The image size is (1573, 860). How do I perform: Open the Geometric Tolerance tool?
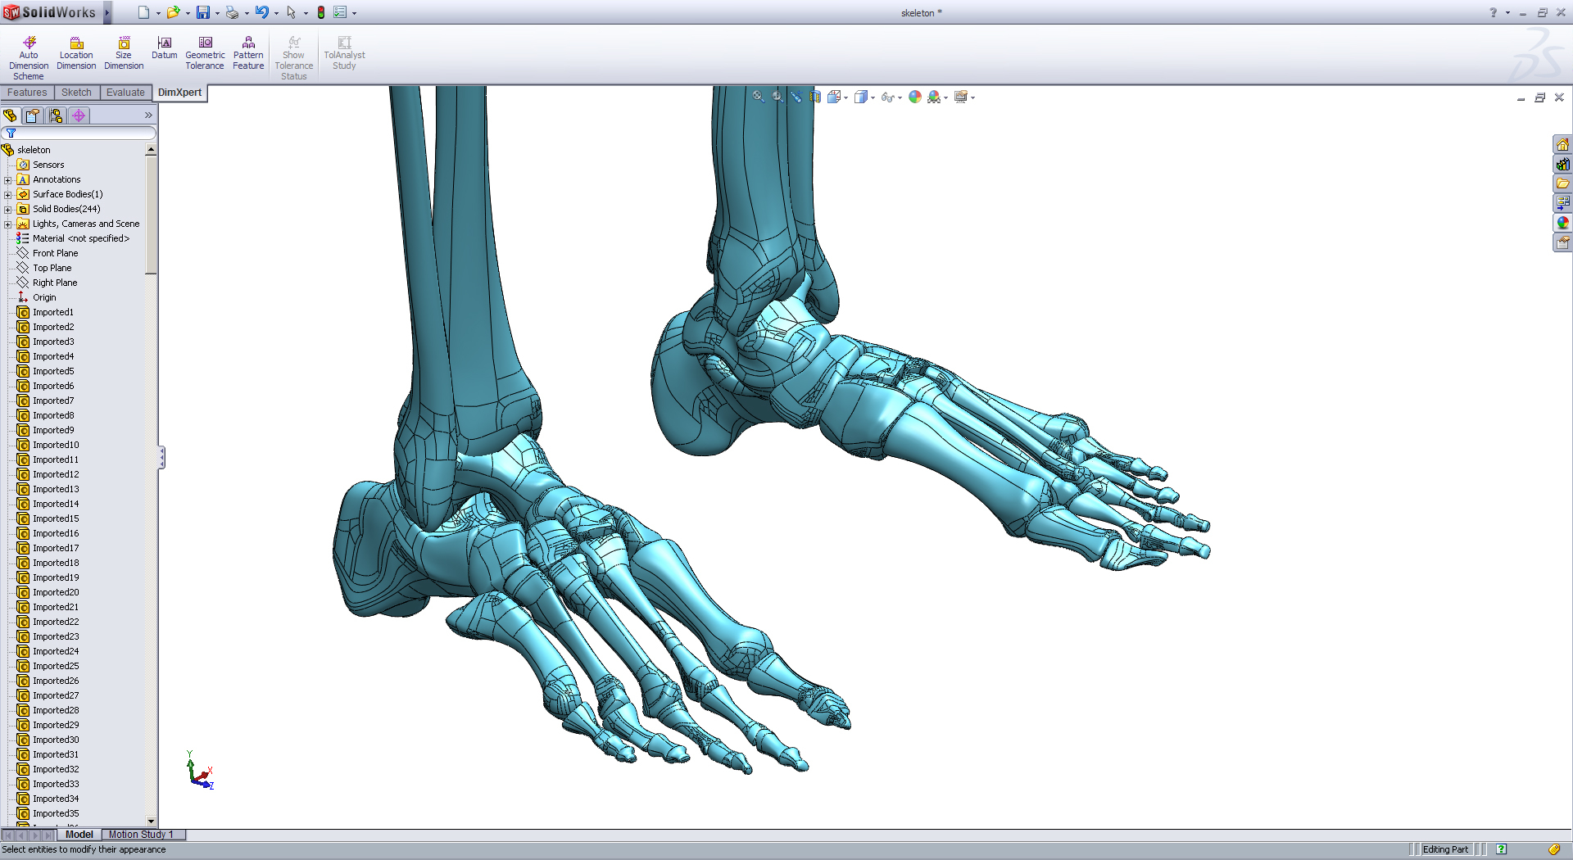click(x=205, y=51)
